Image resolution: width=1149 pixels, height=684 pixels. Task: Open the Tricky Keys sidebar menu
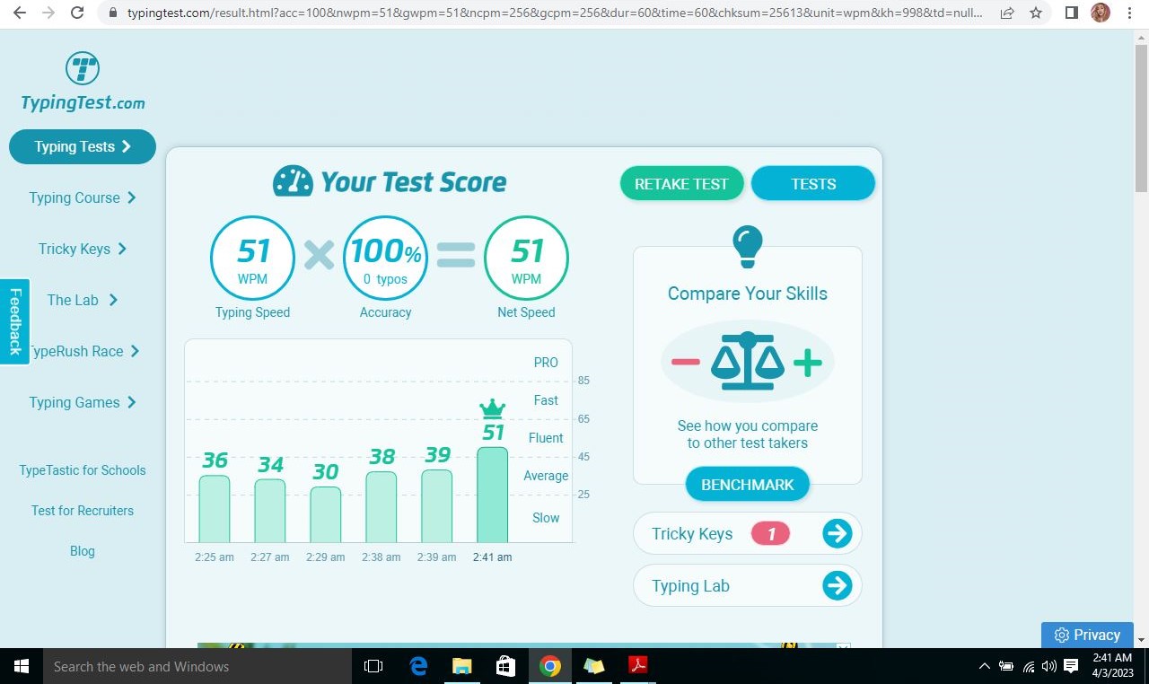pyautogui.click(x=83, y=249)
